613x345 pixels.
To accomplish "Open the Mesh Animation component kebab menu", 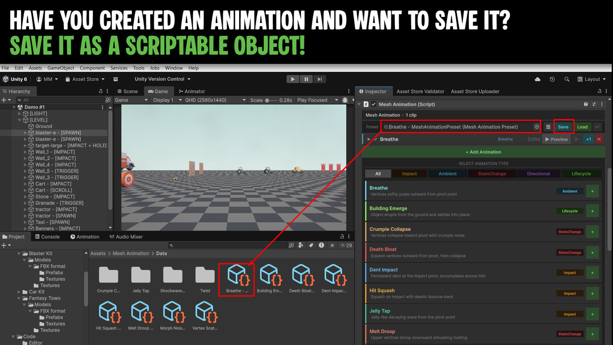I will click(x=602, y=104).
